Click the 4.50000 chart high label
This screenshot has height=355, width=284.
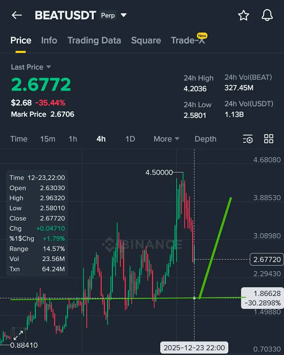(159, 173)
